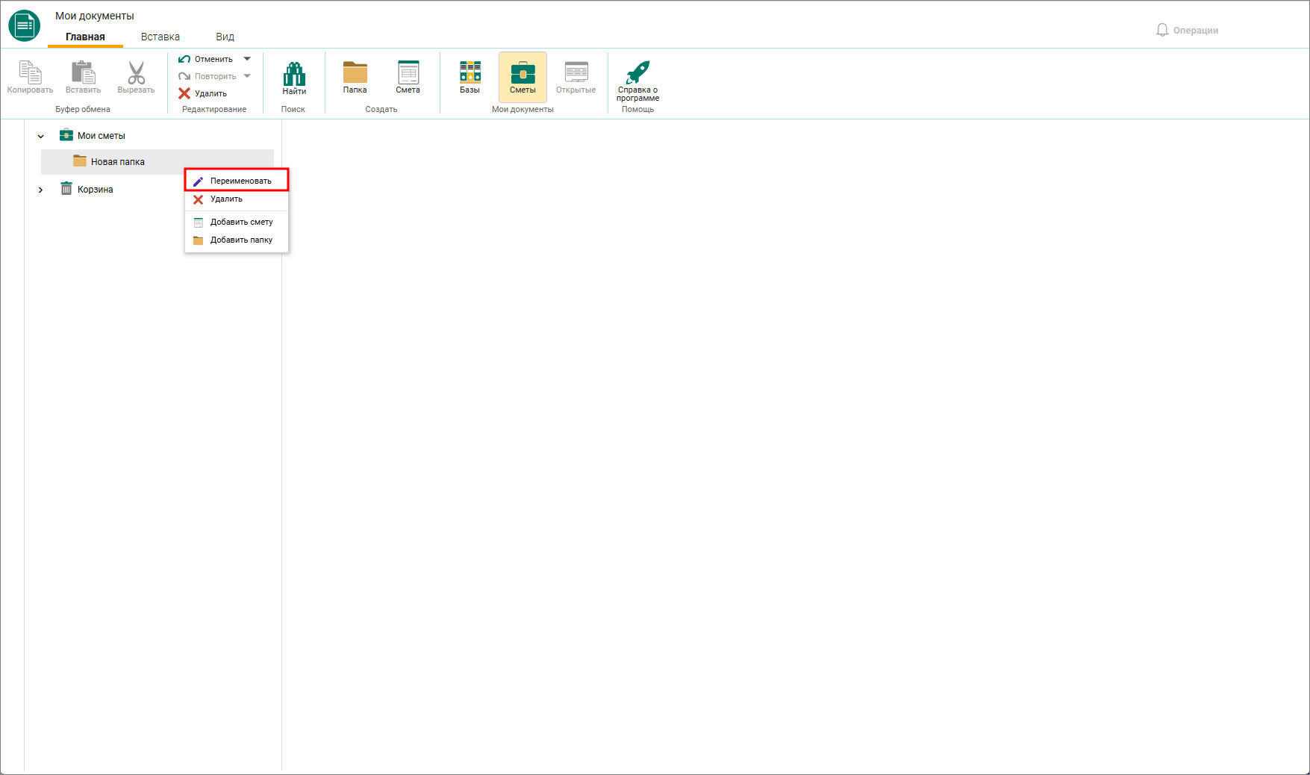This screenshot has width=1310, height=775.
Task: Open the Повторить dropdown arrow
Action: pos(247,76)
